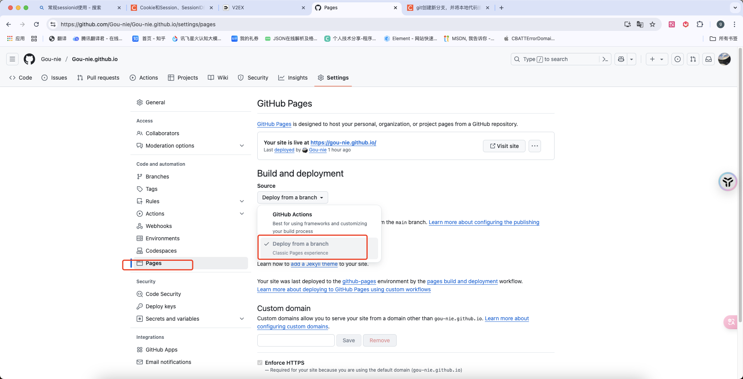The image size is (743, 379).
Task: Reload the page
Action: coord(36,24)
